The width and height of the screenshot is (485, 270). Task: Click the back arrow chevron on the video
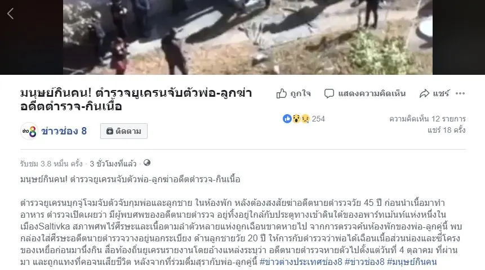(x=11, y=13)
